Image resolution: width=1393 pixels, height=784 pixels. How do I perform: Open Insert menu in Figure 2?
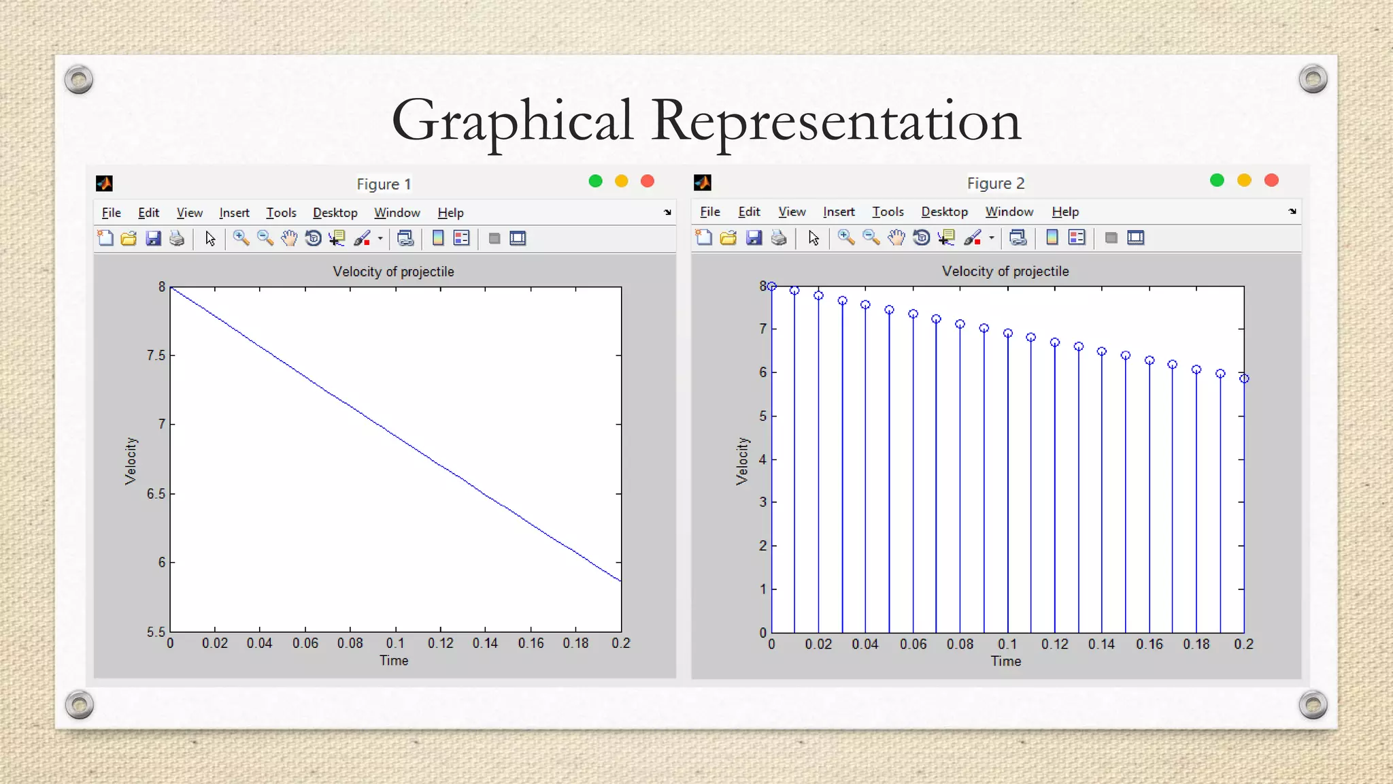click(838, 212)
